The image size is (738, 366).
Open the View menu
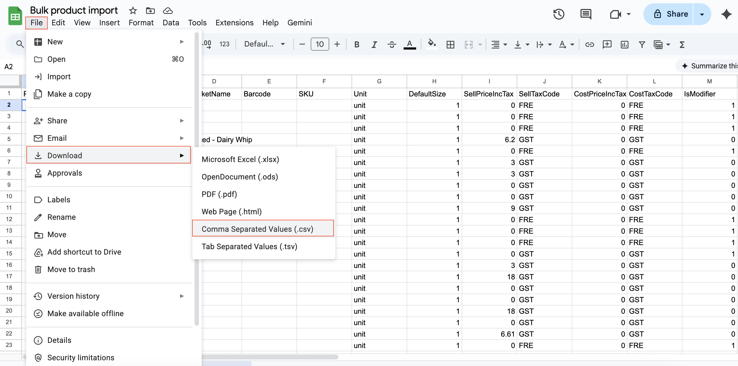tap(82, 23)
